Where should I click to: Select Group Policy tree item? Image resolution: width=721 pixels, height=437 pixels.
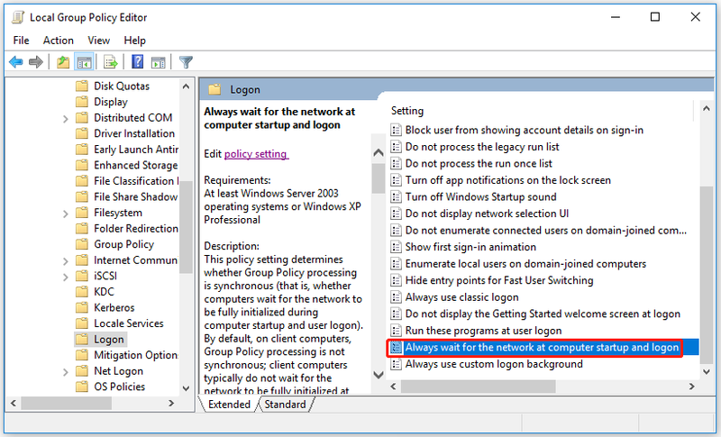tap(123, 244)
